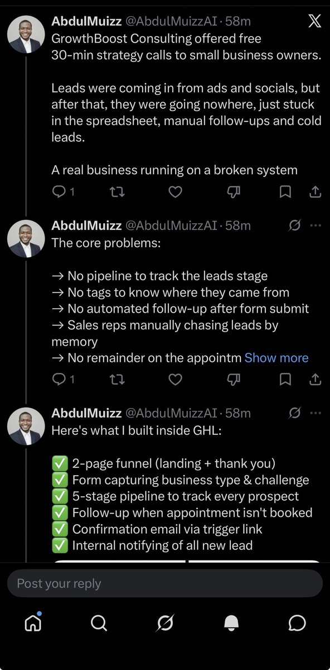
Task: Like the 'core problems' tweet
Action: coord(176,380)
